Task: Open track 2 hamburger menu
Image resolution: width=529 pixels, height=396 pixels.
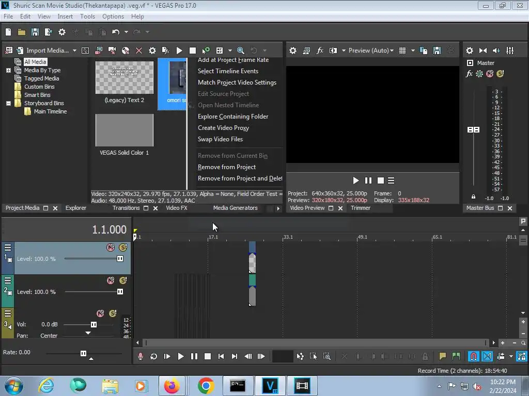Action: coord(8,280)
